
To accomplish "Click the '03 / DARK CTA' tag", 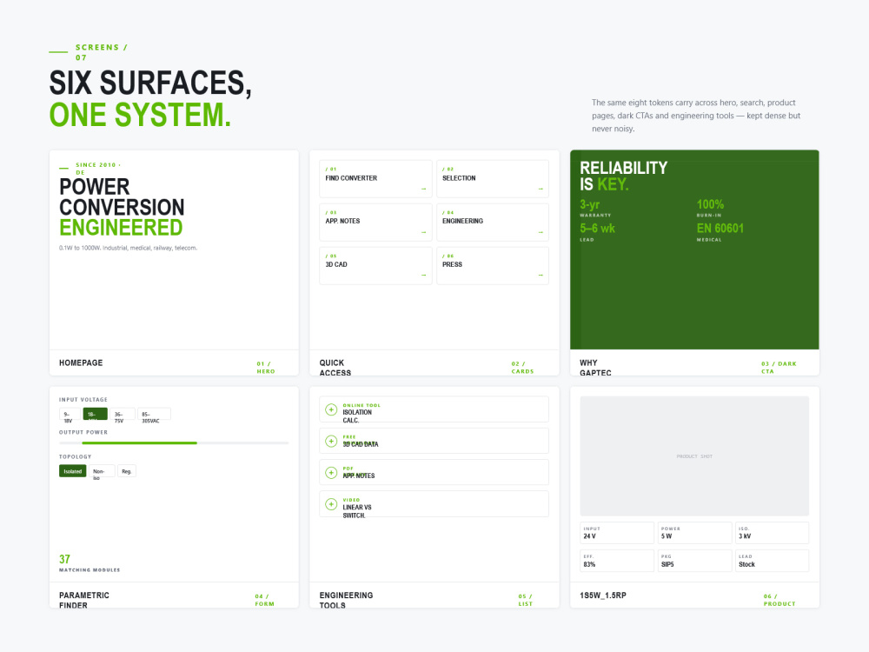I will (x=779, y=368).
